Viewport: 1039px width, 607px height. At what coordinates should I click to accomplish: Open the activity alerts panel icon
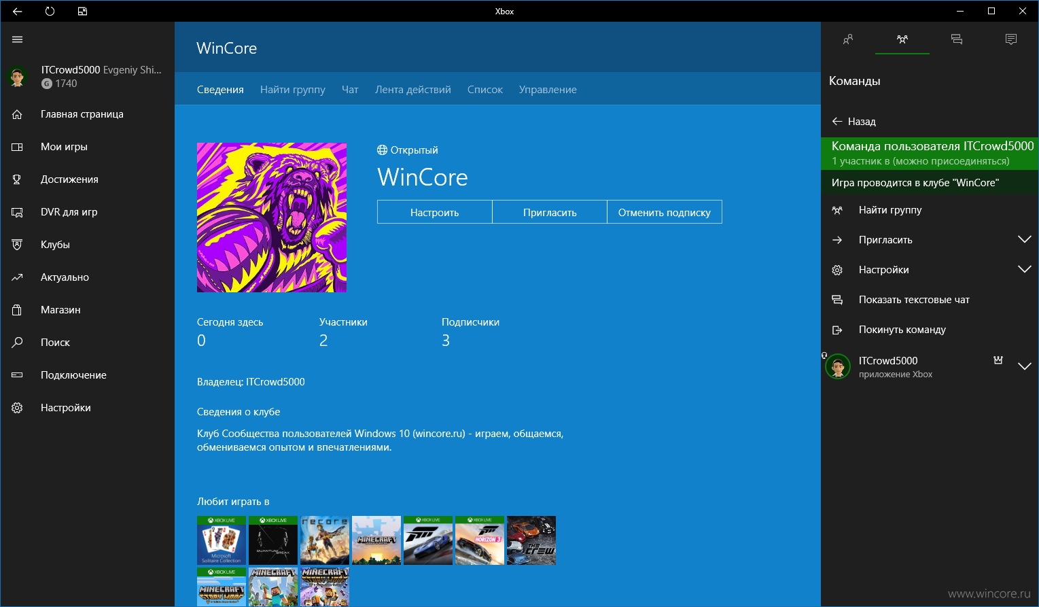[x=1011, y=39]
